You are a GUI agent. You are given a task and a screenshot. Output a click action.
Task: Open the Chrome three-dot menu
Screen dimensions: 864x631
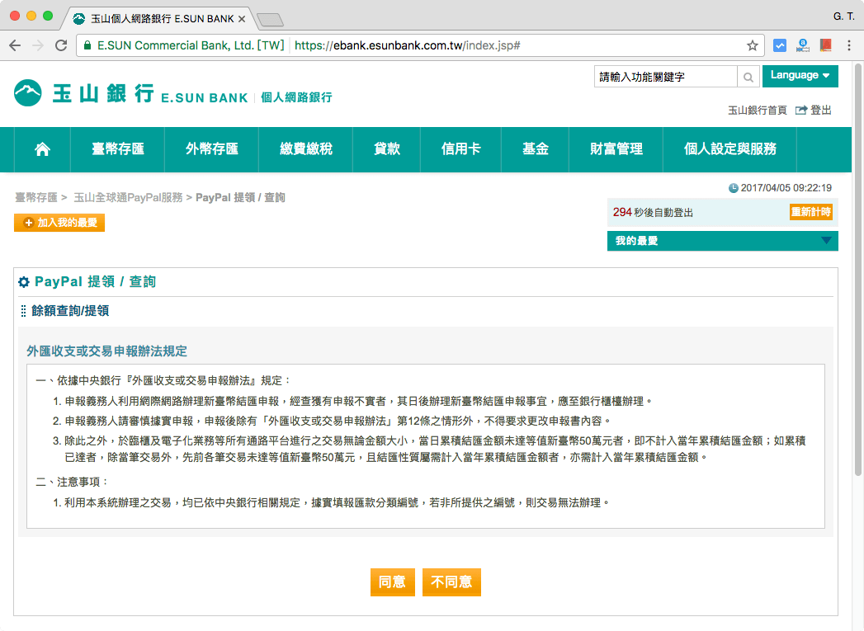point(851,46)
